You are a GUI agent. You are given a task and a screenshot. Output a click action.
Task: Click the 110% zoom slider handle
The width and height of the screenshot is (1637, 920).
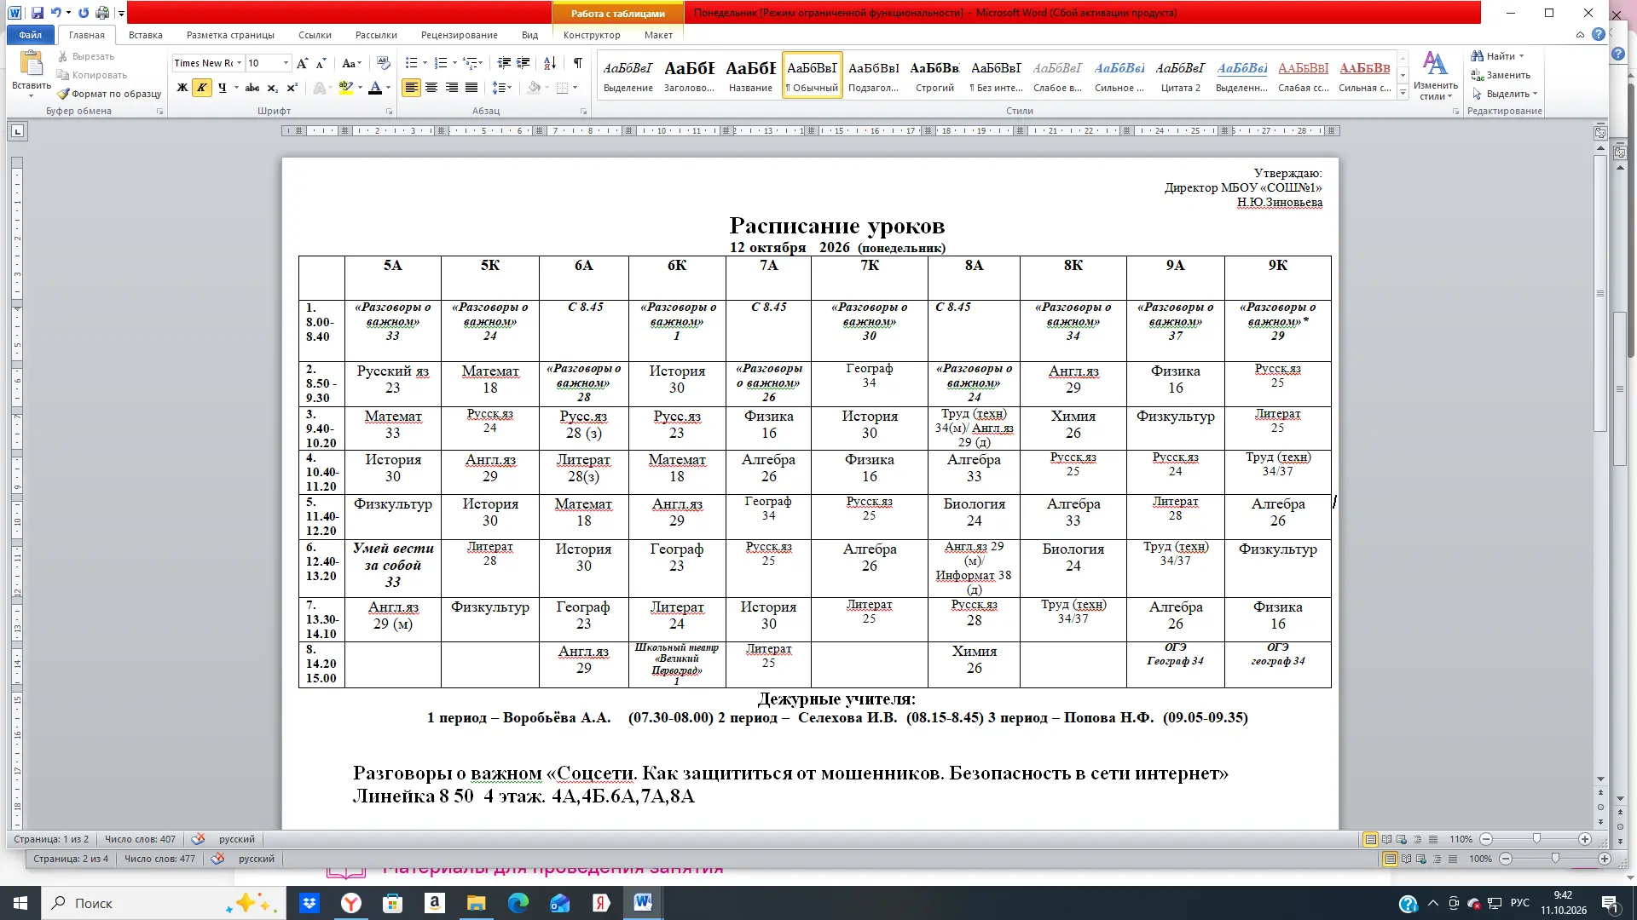[x=1536, y=839]
